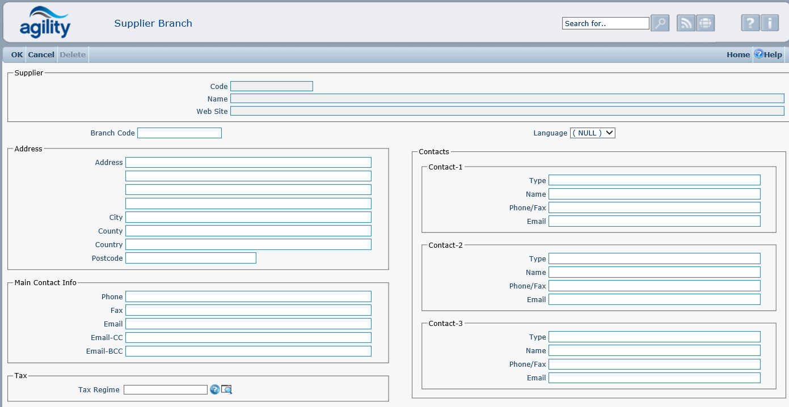Select the Contact-3 Email field

(x=654, y=378)
